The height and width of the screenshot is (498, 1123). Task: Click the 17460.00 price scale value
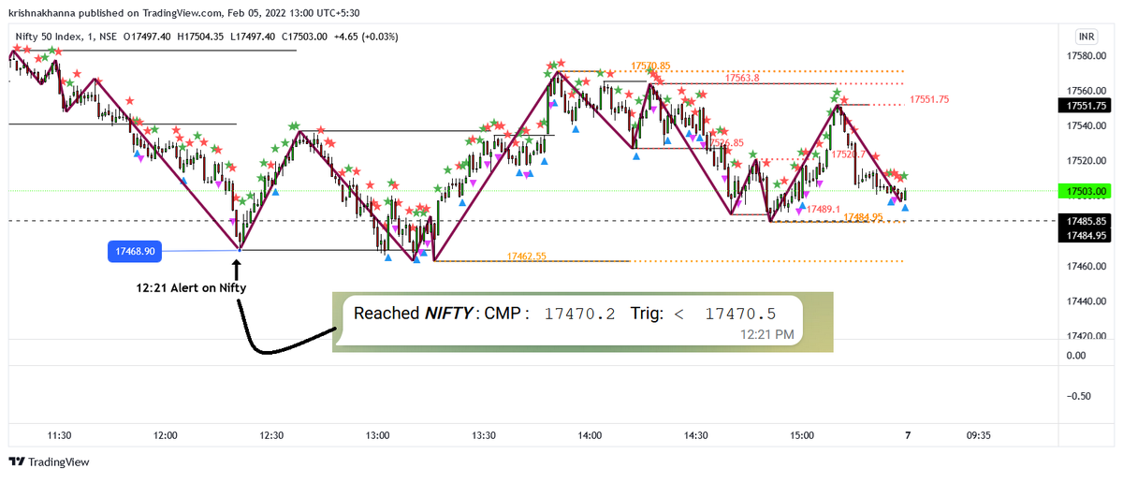pyautogui.click(x=1086, y=267)
